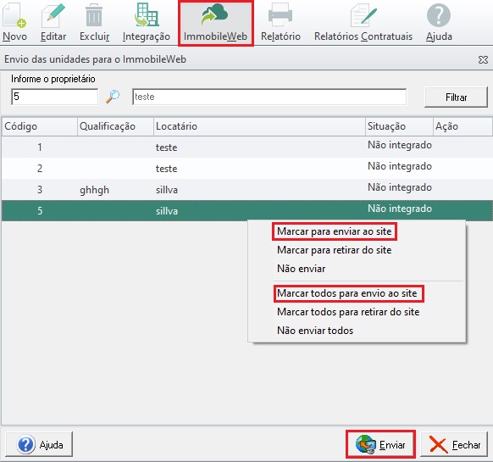This screenshot has height=462, width=493.
Task: Click the Relatório printer icon
Action: pos(280,14)
